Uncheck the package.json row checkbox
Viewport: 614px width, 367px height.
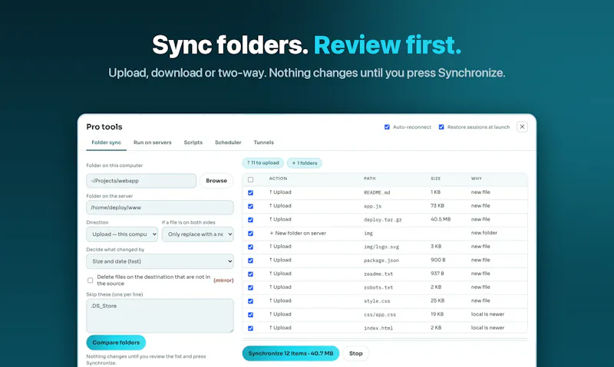coord(251,261)
